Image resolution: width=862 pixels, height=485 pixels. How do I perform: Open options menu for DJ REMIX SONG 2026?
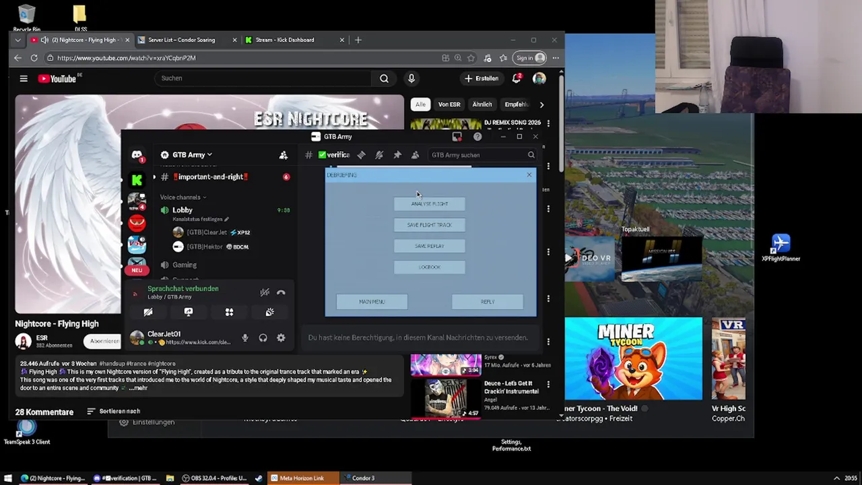point(548,123)
